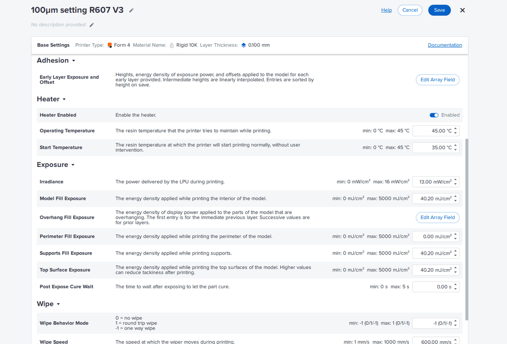Viewport: 507px width, 344px height.
Task: Click the orange Form 4 printer icon
Action: [110, 45]
